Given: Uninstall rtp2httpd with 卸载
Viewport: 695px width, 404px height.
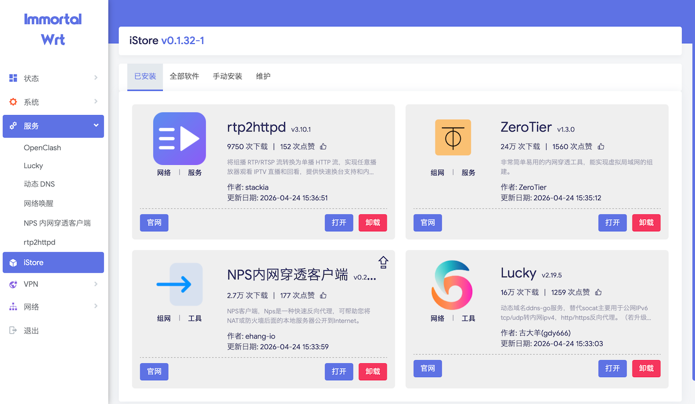Looking at the screenshot, I should [x=373, y=223].
